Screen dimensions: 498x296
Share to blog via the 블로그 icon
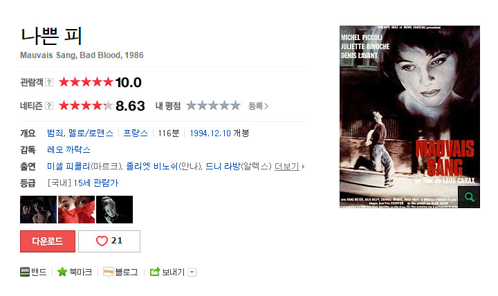click(x=109, y=272)
